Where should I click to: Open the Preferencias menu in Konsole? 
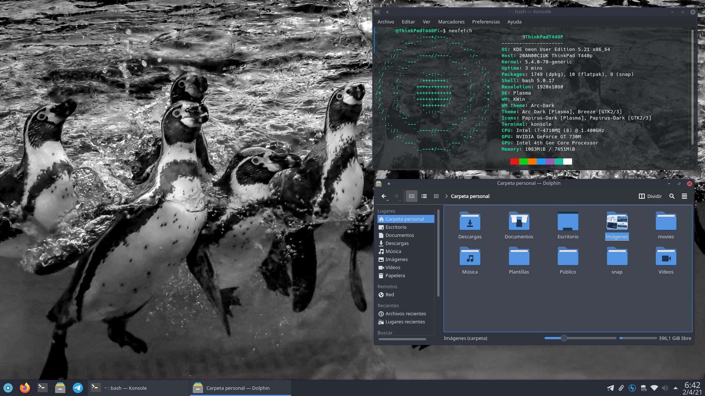(x=485, y=22)
